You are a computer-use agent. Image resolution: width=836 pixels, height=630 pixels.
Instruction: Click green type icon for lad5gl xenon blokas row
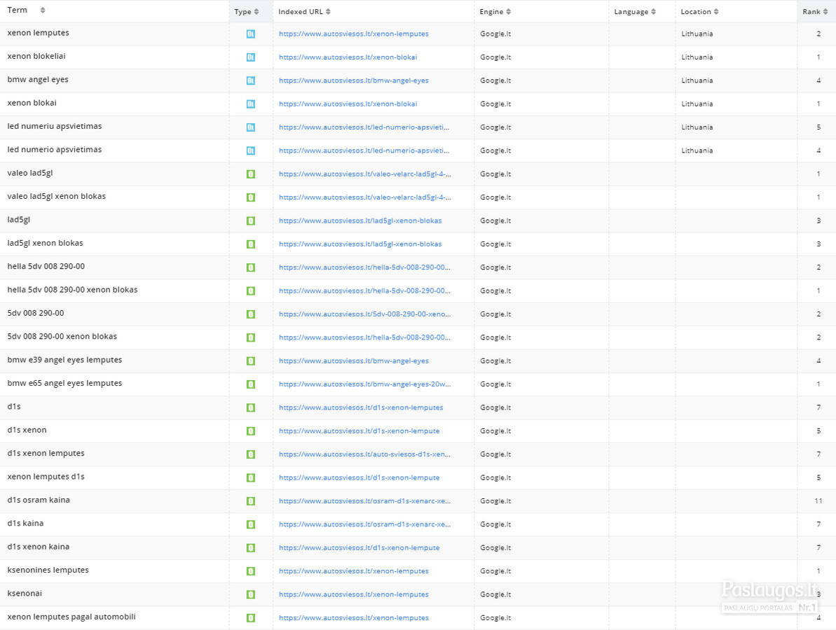(251, 244)
